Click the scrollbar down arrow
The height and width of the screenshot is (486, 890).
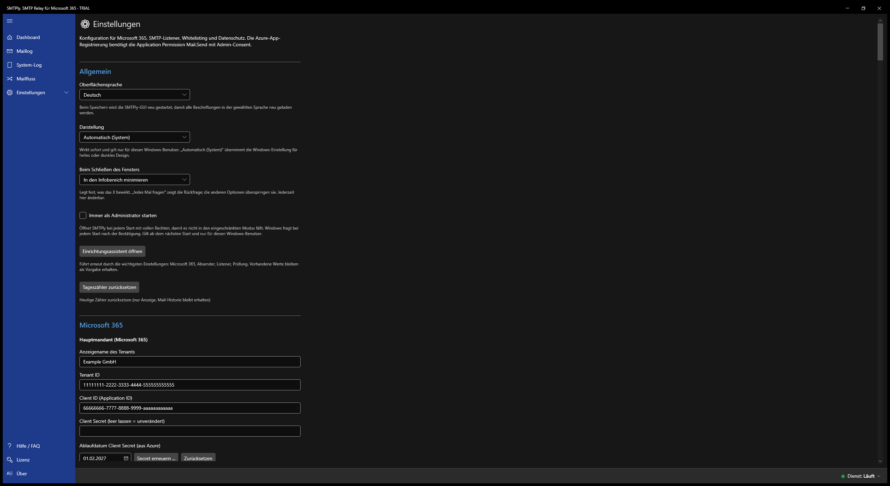880,461
